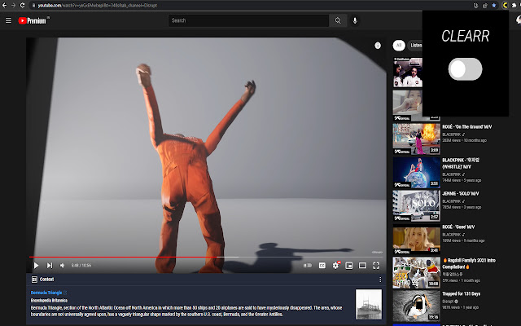This screenshot has height=326, width=521.
Task: Focus the YouTube search field
Action: point(248,20)
